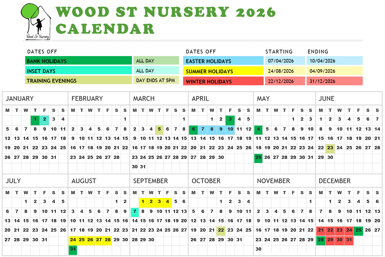The width and height of the screenshot is (385, 257).
Task: Click the Training Evenings legend bar
Action: (78, 80)
